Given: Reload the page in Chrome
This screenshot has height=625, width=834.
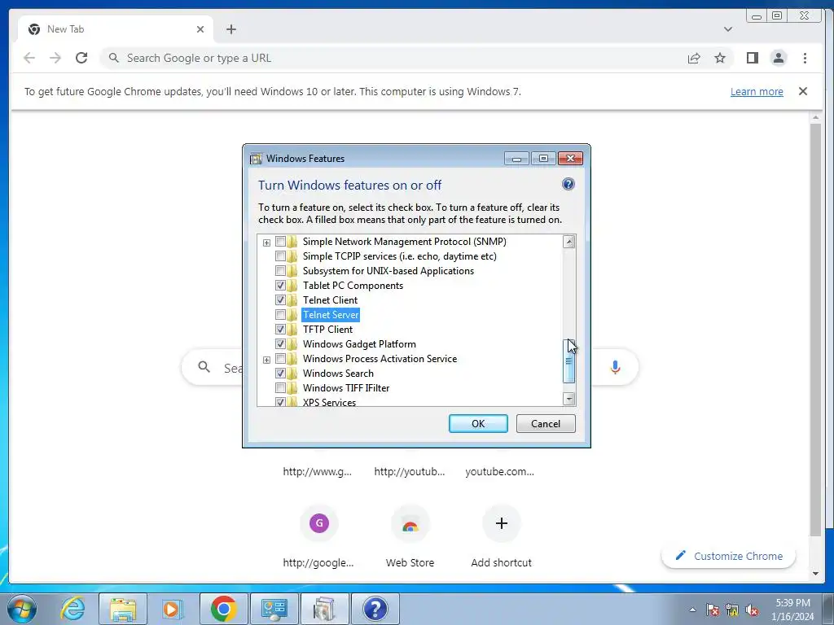Looking at the screenshot, I should pos(81,58).
